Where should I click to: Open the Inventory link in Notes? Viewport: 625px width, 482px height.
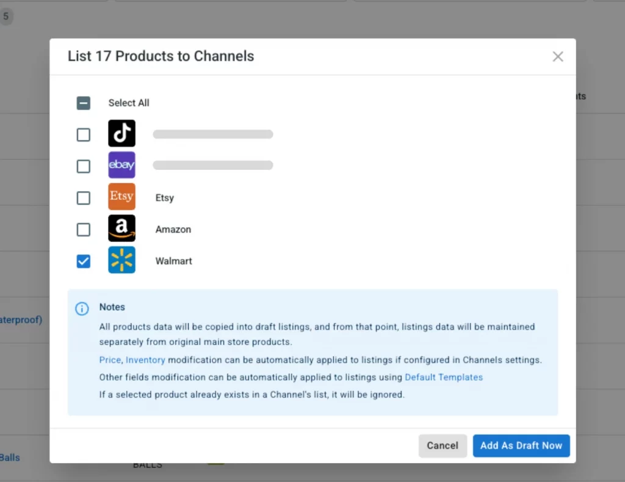(x=145, y=360)
